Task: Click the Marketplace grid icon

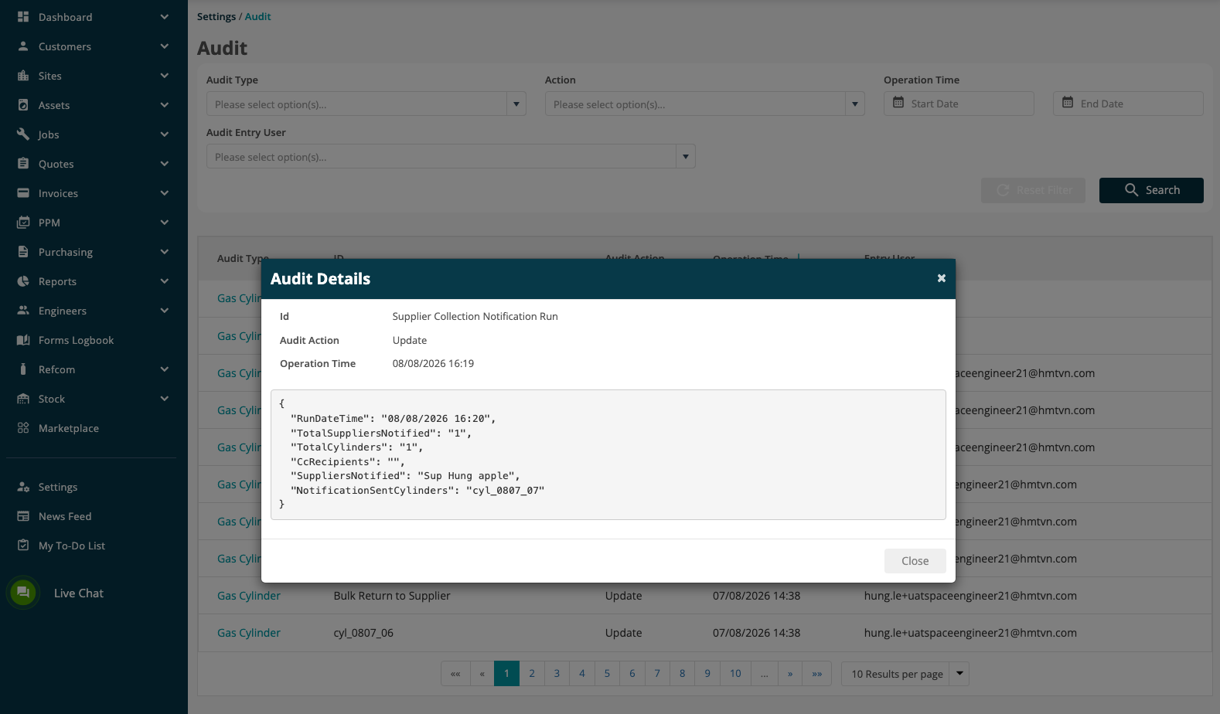Action: 23,427
